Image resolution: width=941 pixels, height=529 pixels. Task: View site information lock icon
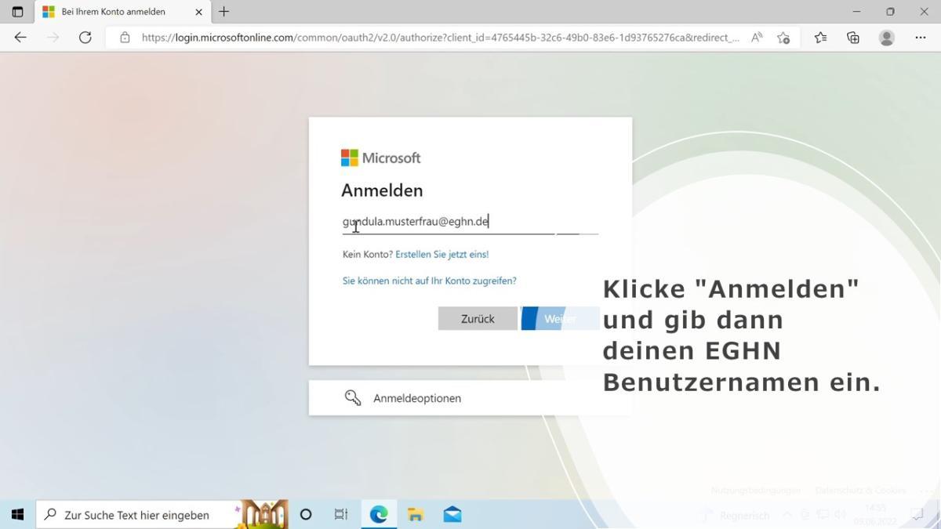click(125, 38)
